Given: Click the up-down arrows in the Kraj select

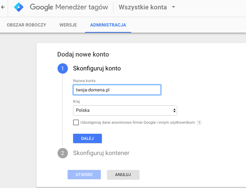Looking at the screenshot, I should point(175,110).
